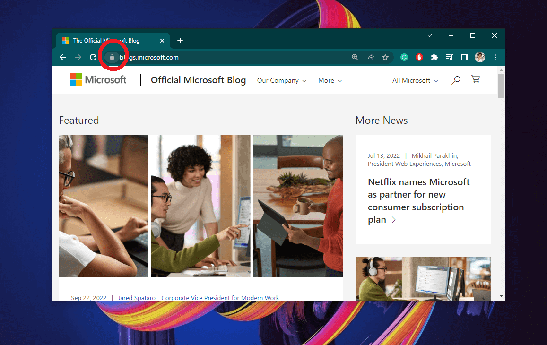
Task: Go back using the browser back arrow
Action: click(x=63, y=57)
